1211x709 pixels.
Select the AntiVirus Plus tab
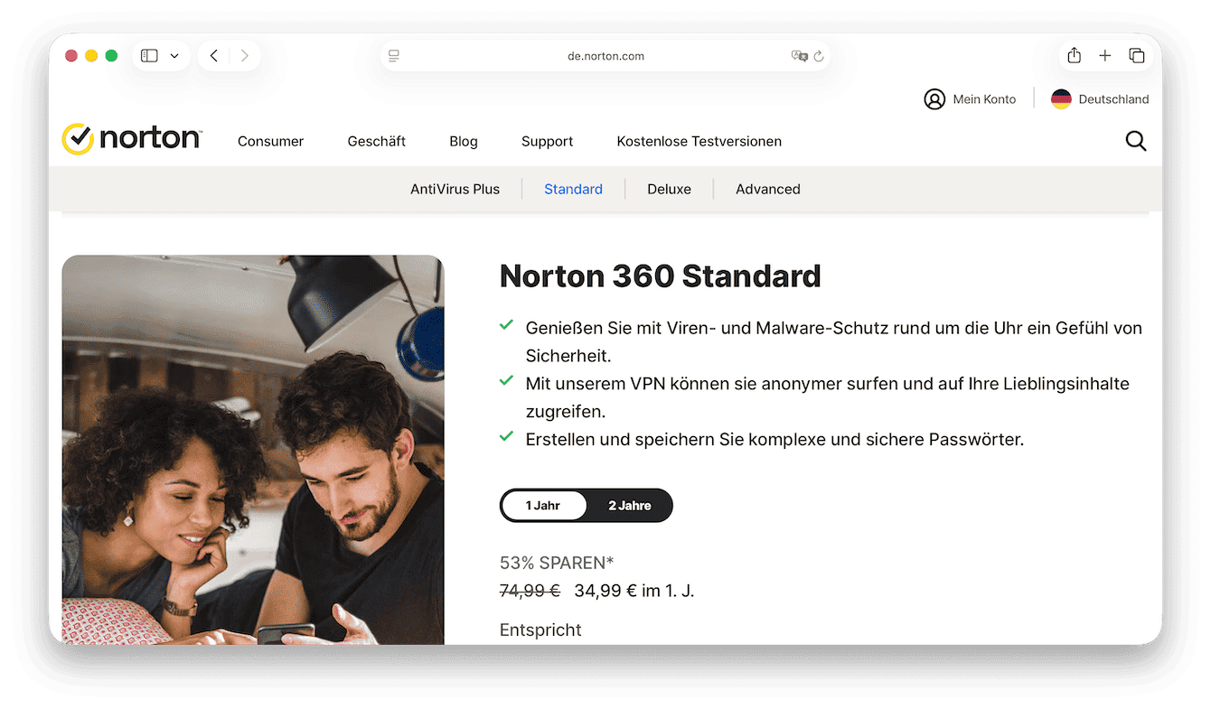coord(455,189)
